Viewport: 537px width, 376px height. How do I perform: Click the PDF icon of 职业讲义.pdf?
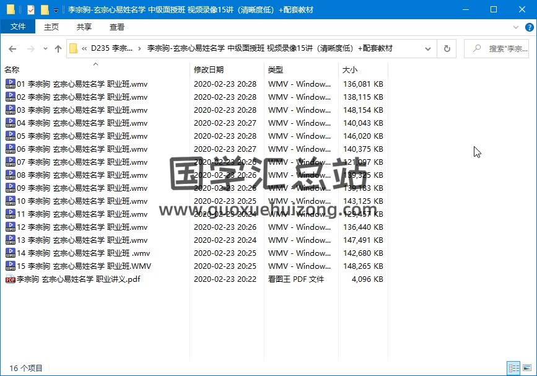point(10,279)
